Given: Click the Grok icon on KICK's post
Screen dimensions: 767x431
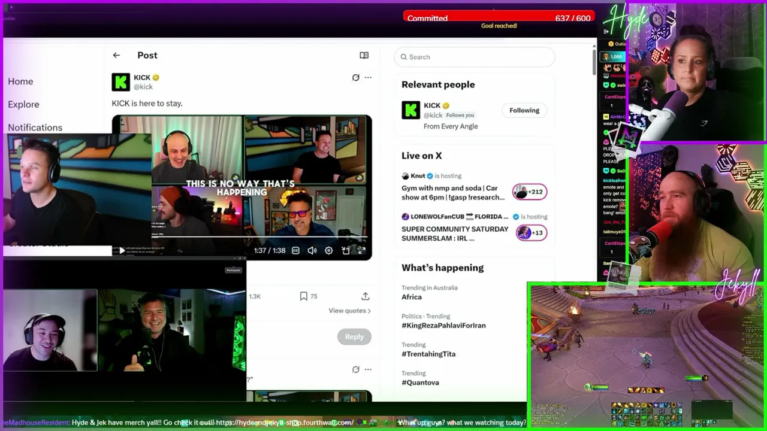Looking at the screenshot, I should tap(355, 77).
